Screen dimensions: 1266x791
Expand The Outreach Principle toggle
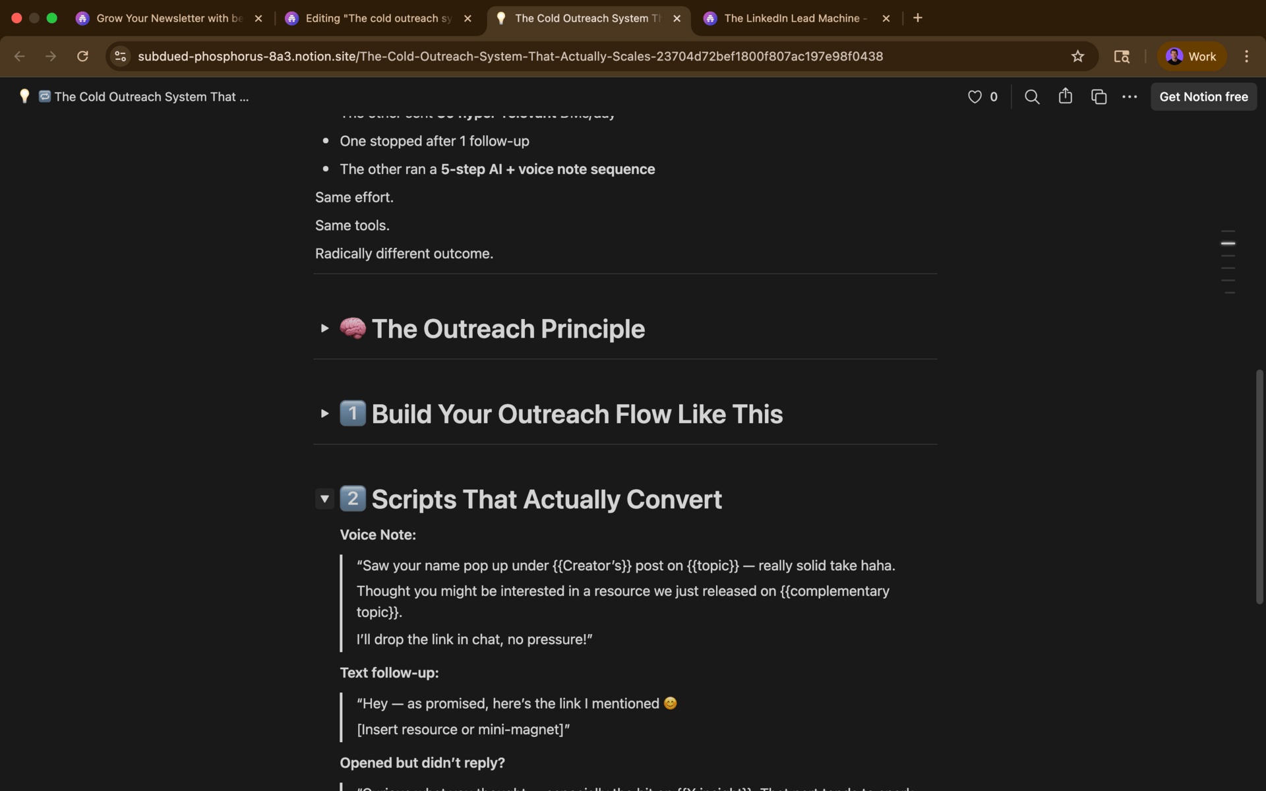pyautogui.click(x=324, y=328)
